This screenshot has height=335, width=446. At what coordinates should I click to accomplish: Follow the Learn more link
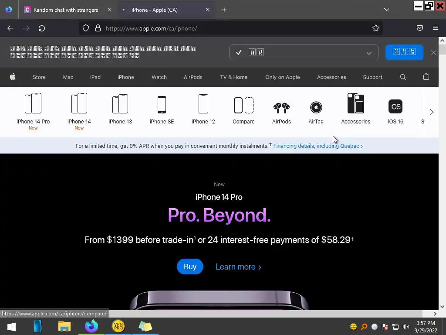(x=238, y=267)
